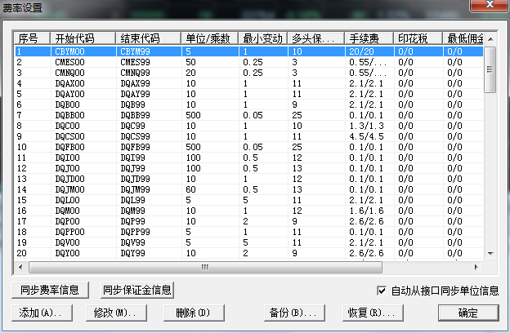Screen dimensions: 510x333
Task: Select the DQCS00 row
Action: tap(248, 136)
